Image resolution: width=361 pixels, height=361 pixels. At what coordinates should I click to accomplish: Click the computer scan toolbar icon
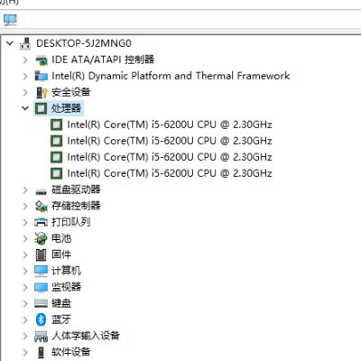pos(10,20)
